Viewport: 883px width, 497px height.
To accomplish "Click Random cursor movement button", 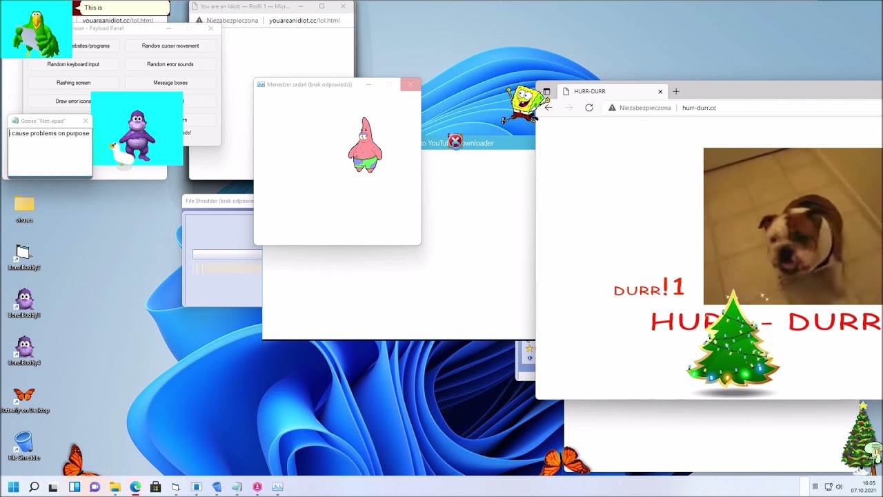I will 170,46.
